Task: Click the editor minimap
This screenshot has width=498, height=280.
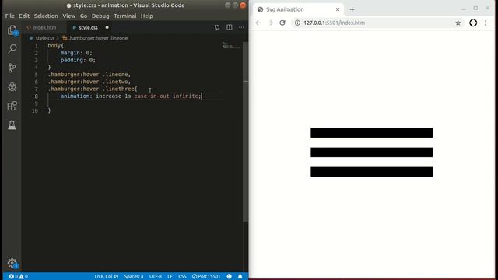Action: (x=231, y=46)
